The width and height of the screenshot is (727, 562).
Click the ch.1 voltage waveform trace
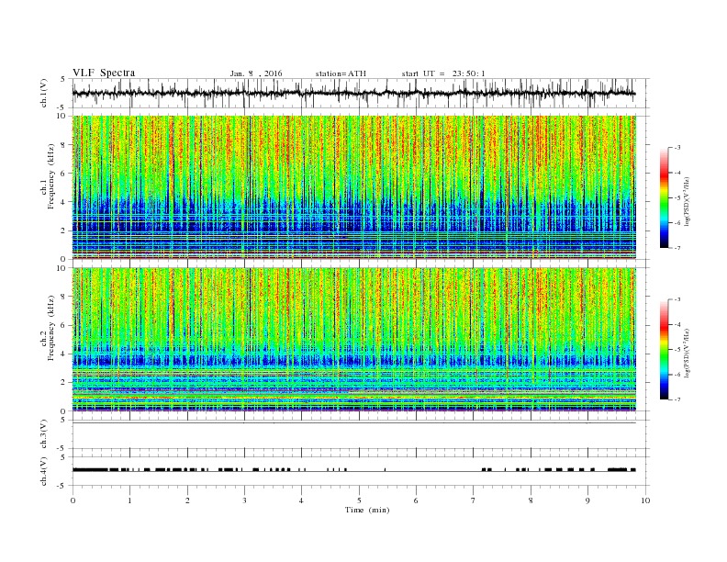354,93
